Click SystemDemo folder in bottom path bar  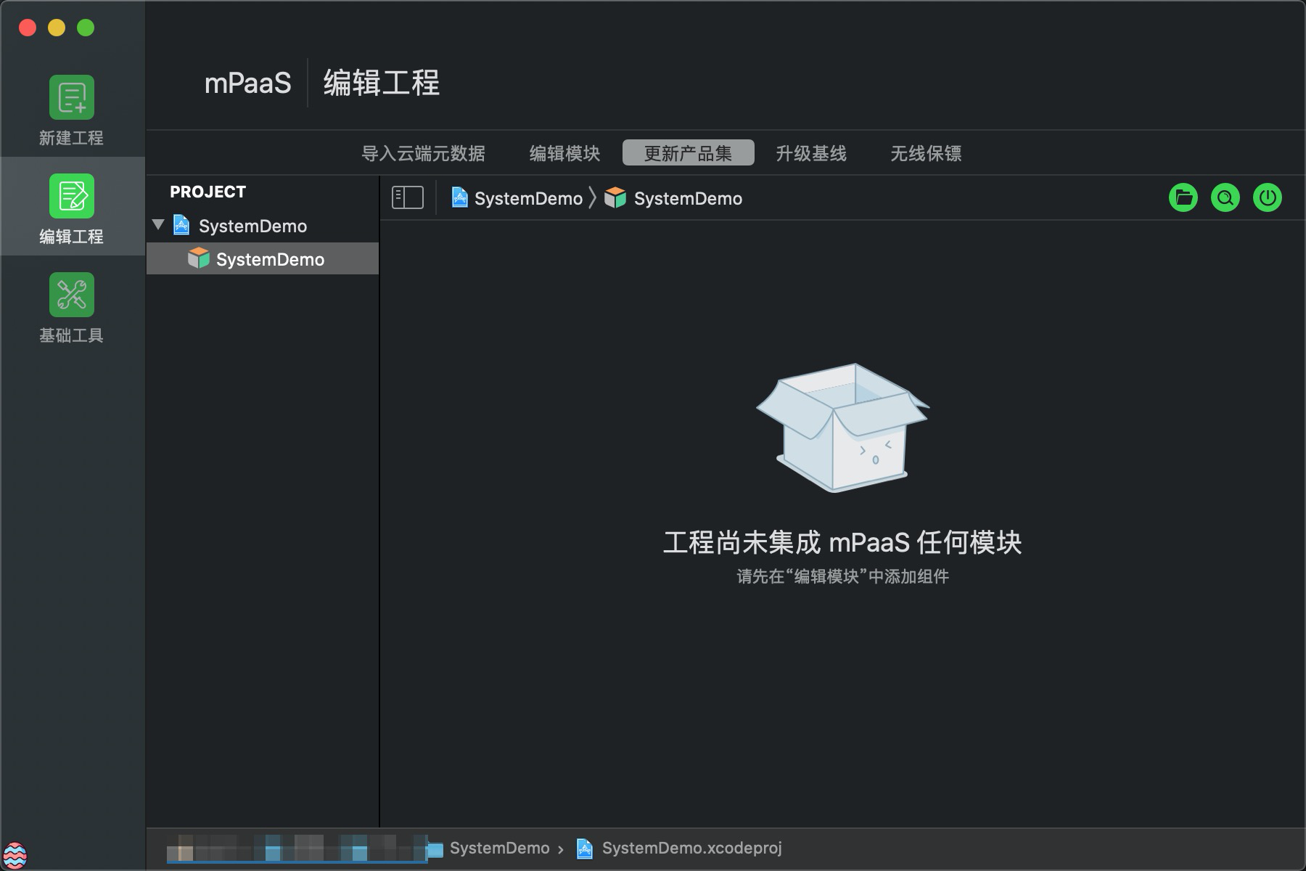tap(489, 848)
